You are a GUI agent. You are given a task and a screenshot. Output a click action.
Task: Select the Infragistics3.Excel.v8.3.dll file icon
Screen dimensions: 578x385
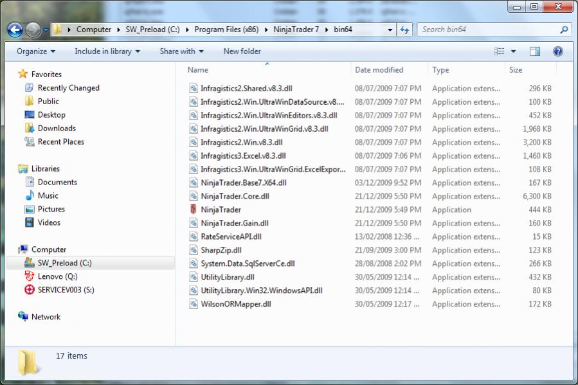pos(193,156)
